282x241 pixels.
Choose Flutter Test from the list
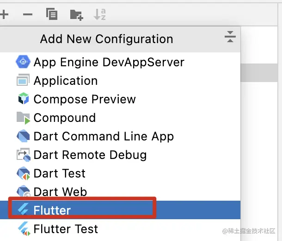[x=66, y=228]
